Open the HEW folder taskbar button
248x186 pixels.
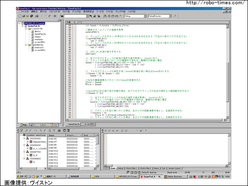pos(103,177)
